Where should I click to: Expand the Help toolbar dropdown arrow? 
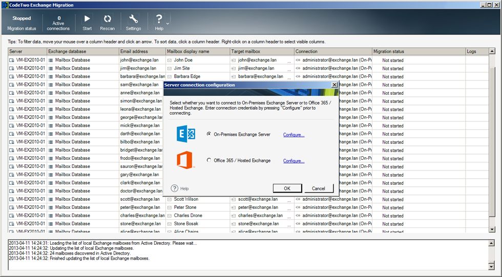(x=168, y=24)
